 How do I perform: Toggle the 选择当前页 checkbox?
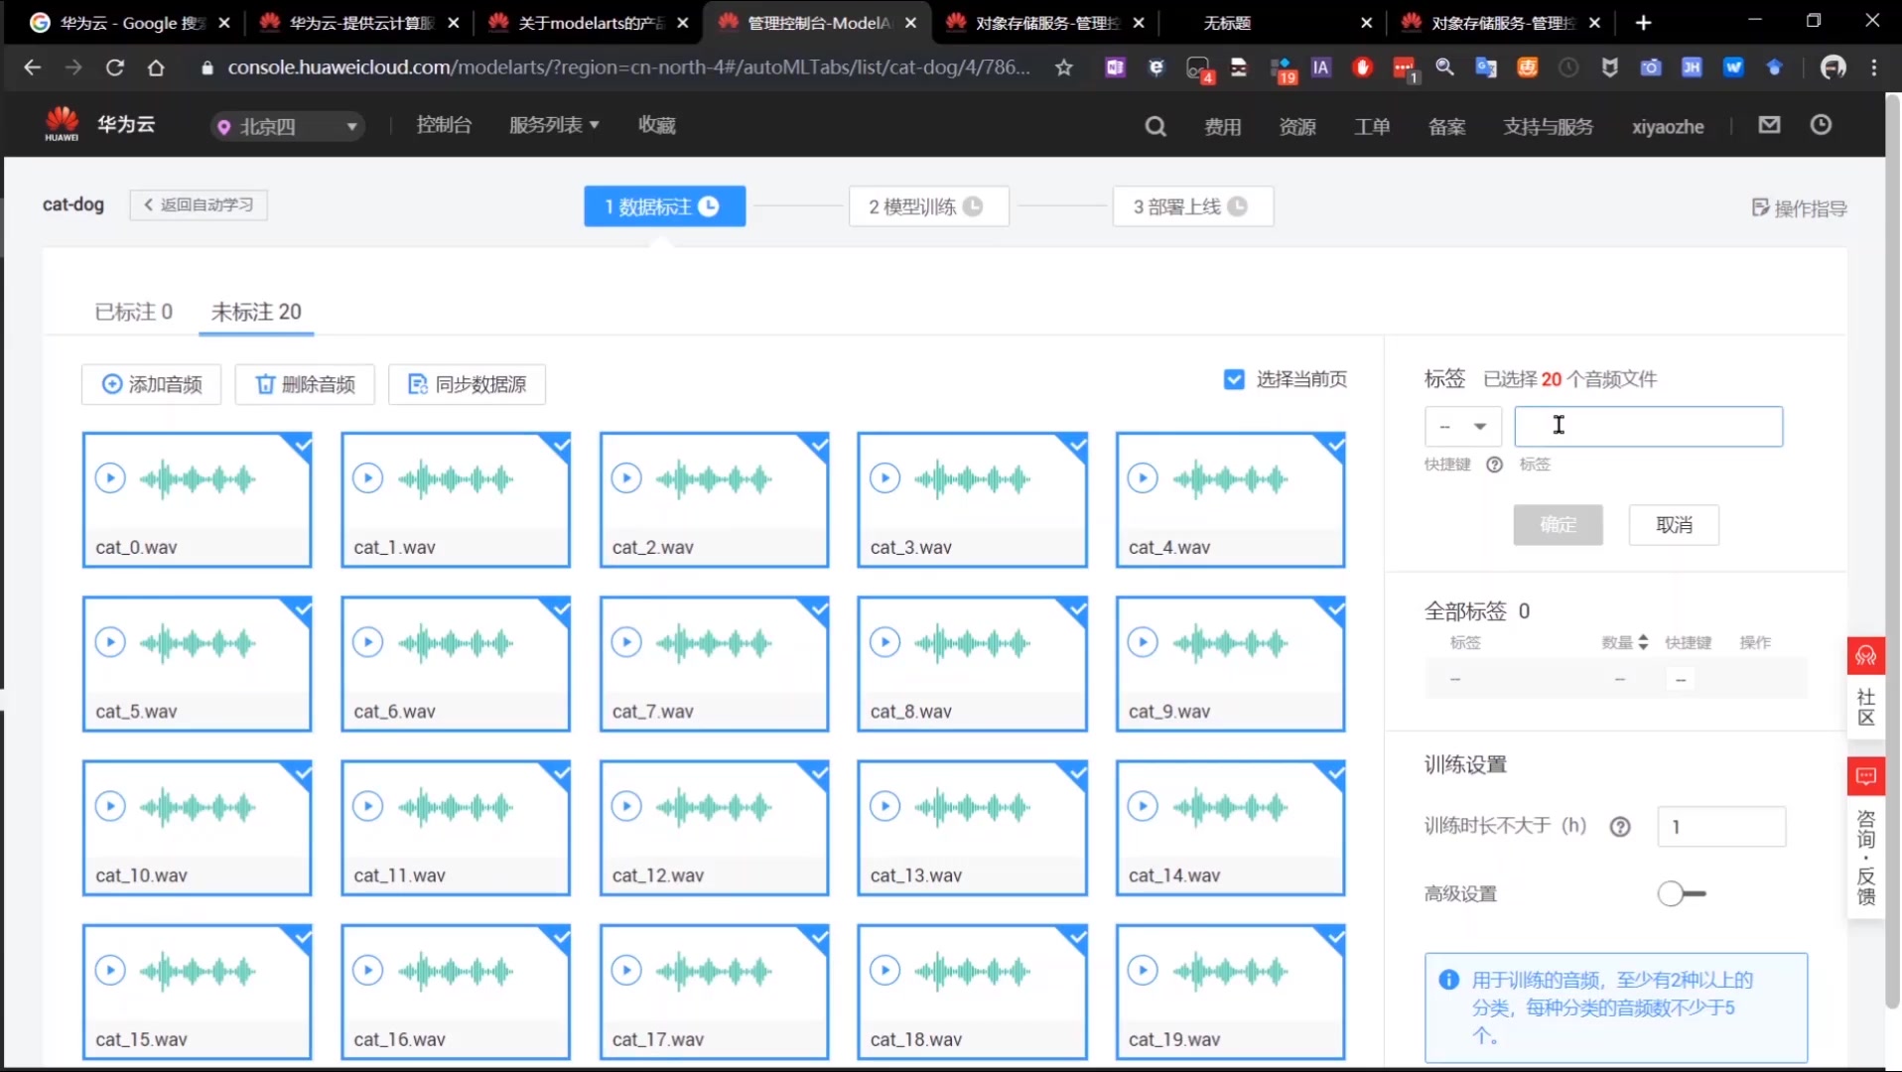click(1234, 379)
